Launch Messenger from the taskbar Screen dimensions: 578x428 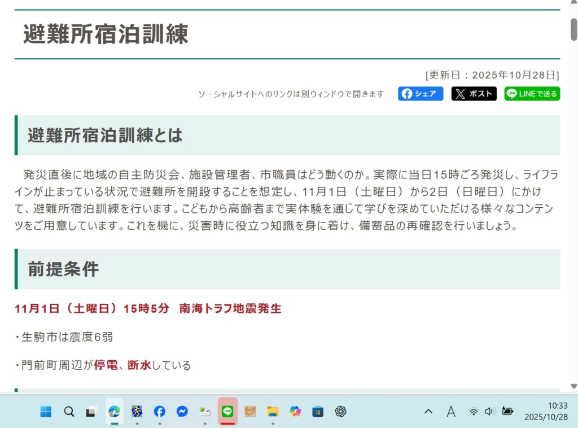click(x=182, y=412)
